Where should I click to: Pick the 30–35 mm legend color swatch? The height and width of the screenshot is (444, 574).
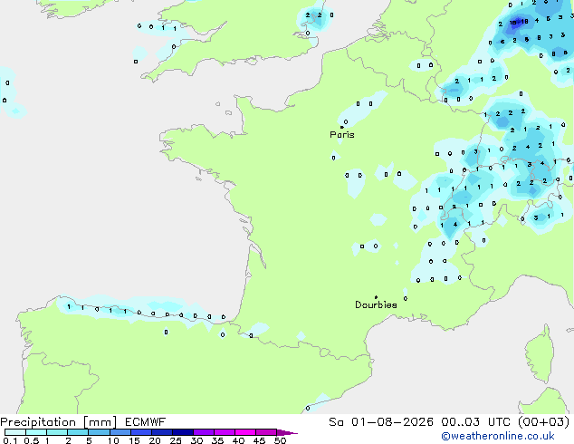click(x=204, y=432)
